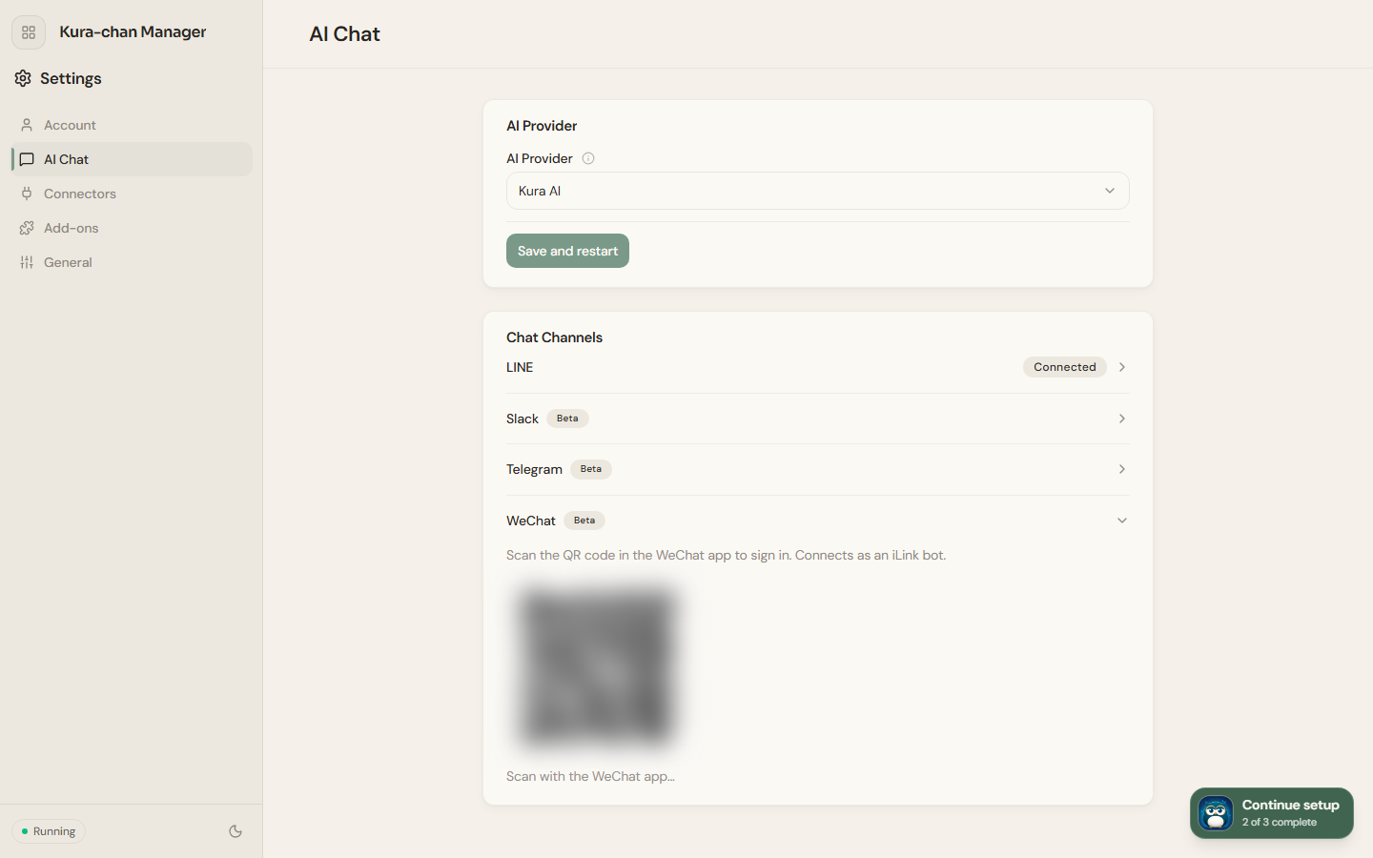Click the Connected badge on LINE

[1065, 367]
